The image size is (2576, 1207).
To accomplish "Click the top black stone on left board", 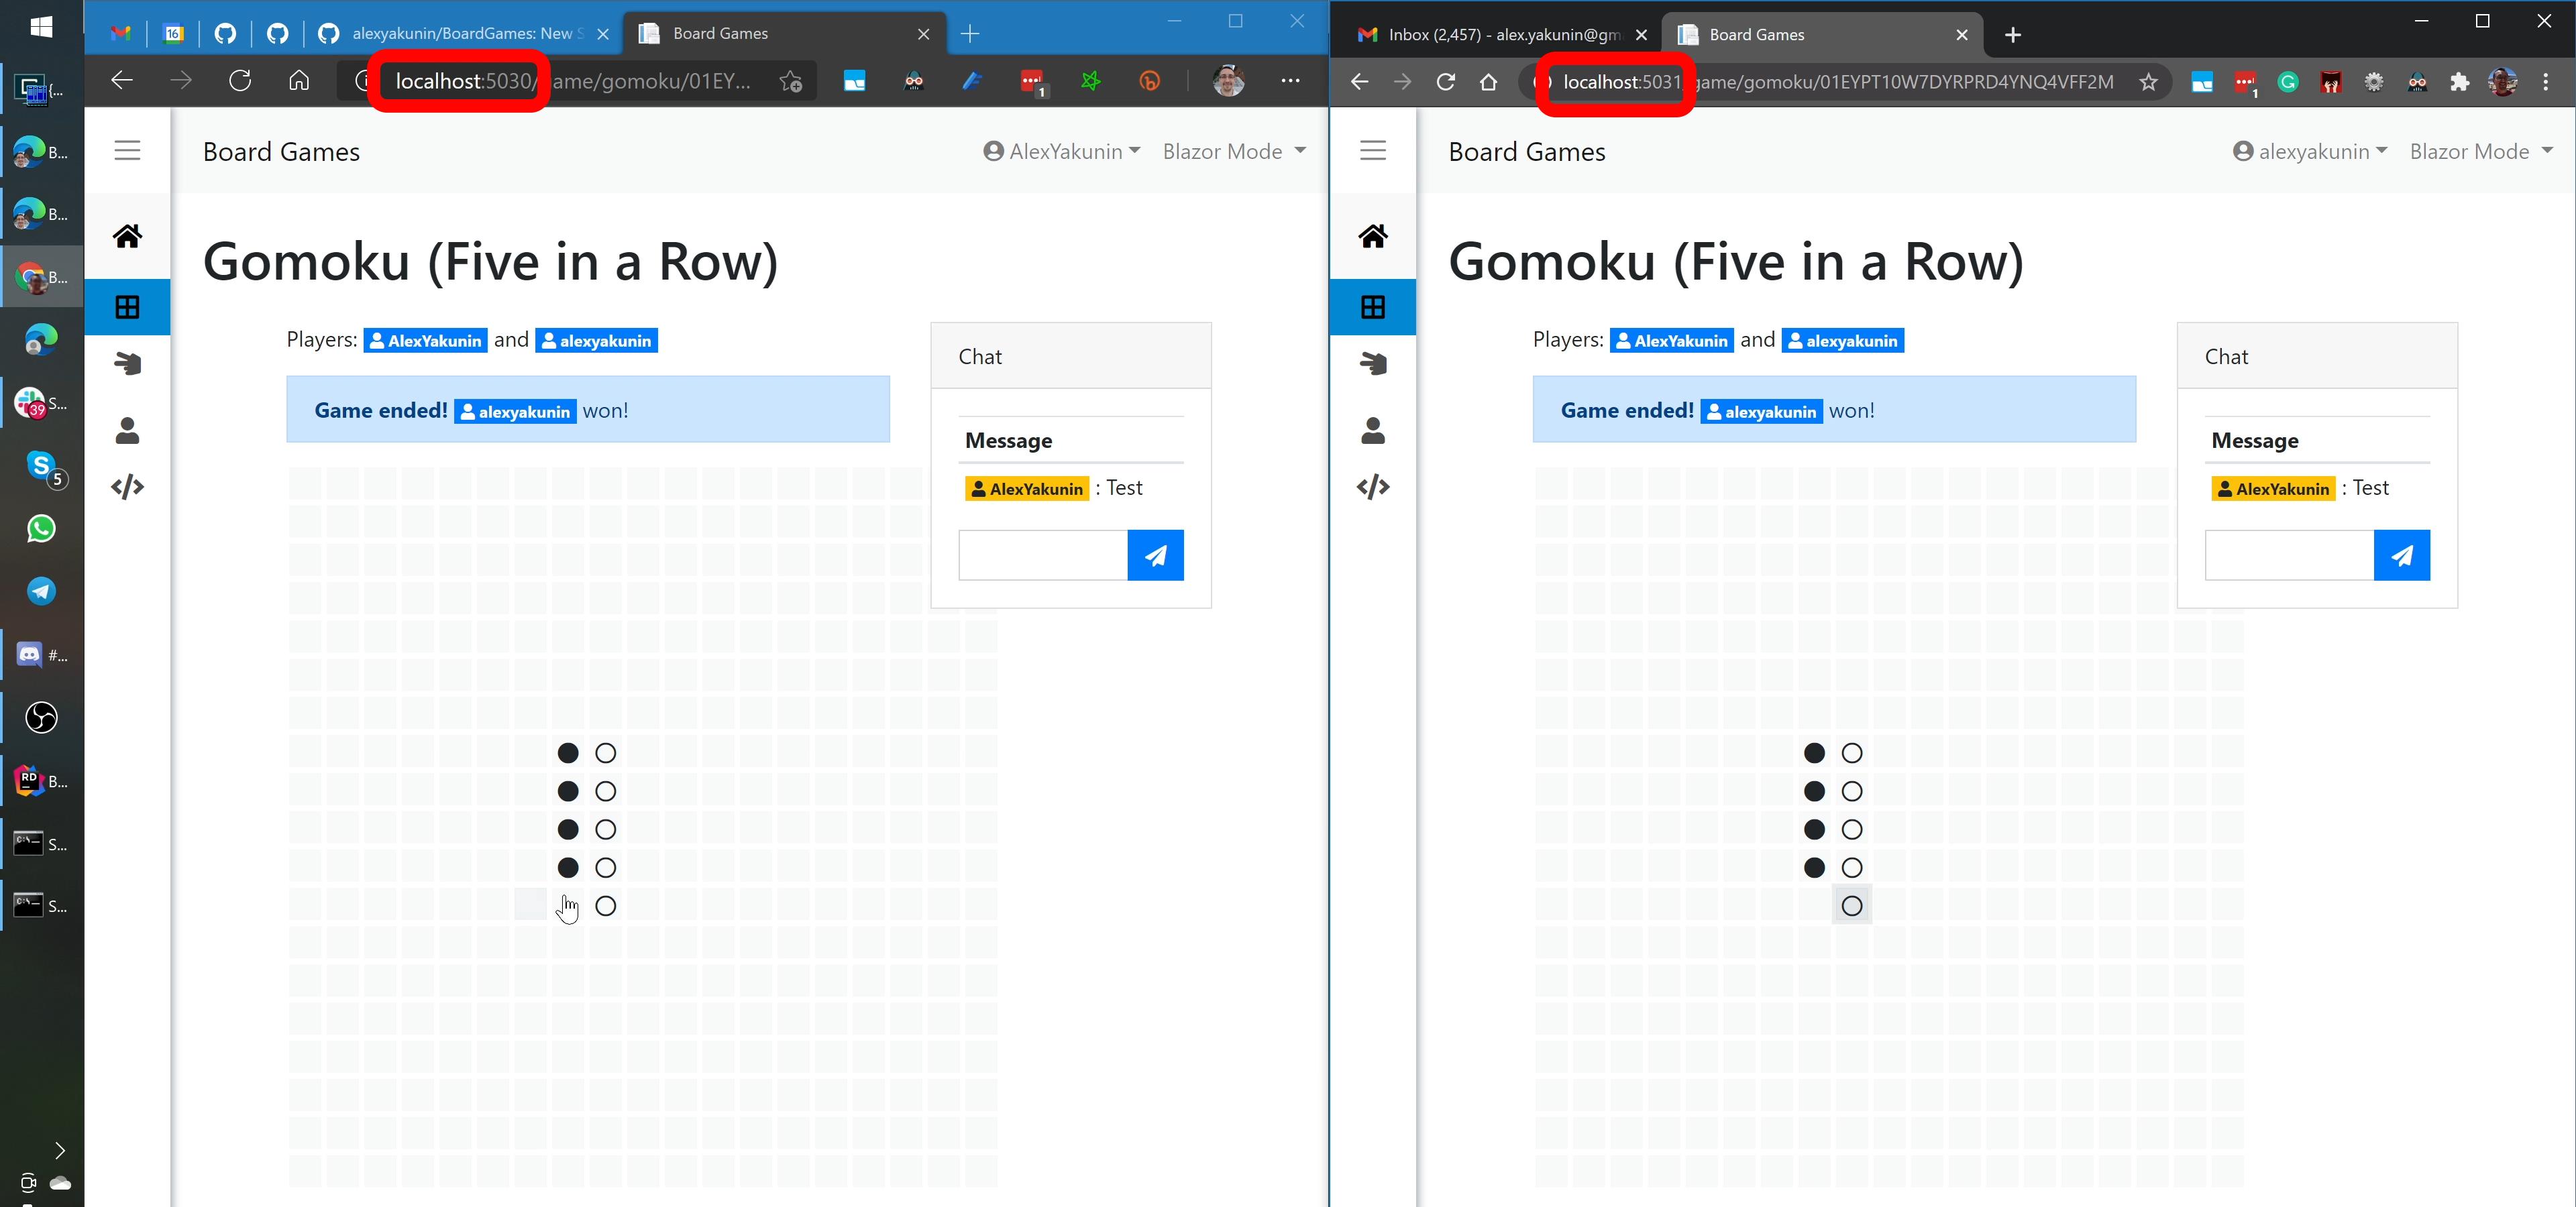I will 568,754.
